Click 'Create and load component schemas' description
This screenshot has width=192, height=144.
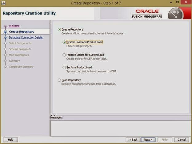point(93,33)
